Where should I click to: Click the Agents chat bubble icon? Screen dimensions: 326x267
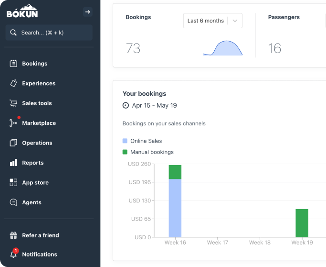pyautogui.click(x=13, y=202)
